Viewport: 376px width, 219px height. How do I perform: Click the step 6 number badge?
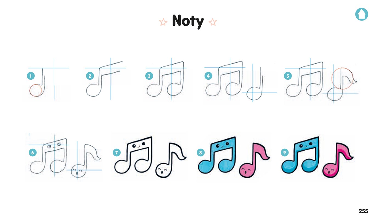click(33, 153)
